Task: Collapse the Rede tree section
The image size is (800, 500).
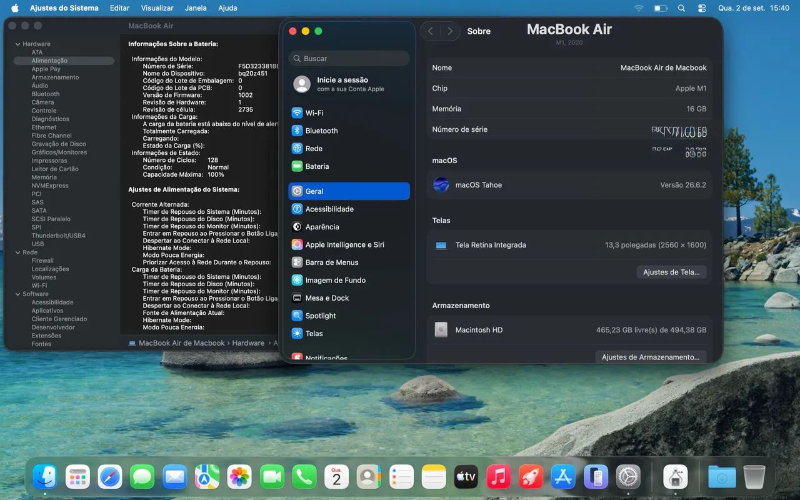Action: (17, 252)
